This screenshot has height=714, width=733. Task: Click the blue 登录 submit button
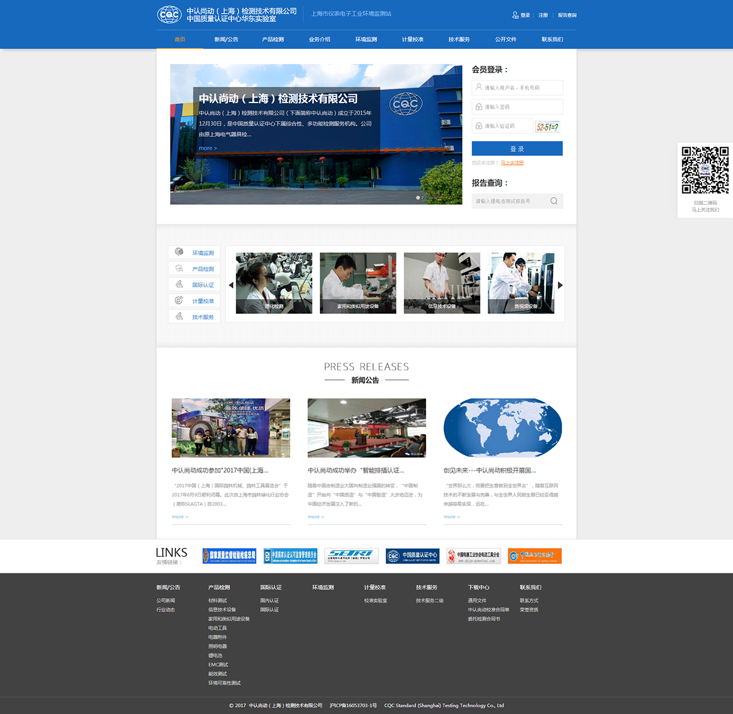point(517,148)
